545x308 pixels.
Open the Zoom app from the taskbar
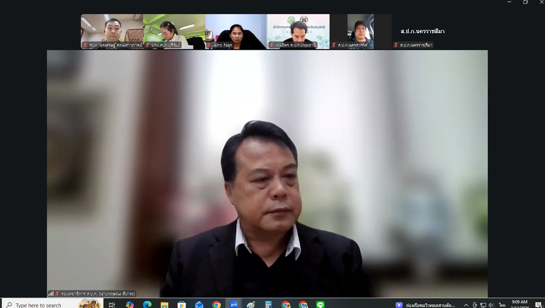(233, 304)
